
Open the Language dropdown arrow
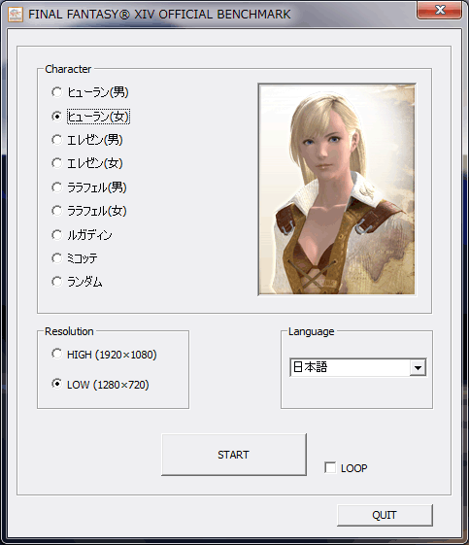coord(418,367)
